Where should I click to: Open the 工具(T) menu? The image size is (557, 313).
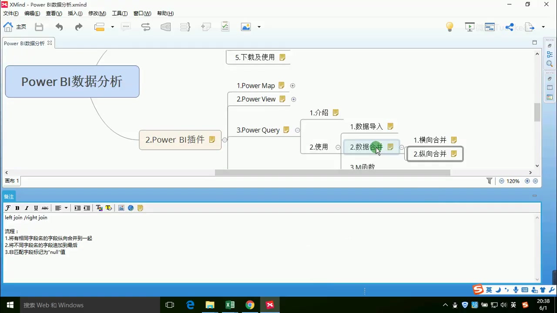pyautogui.click(x=120, y=13)
